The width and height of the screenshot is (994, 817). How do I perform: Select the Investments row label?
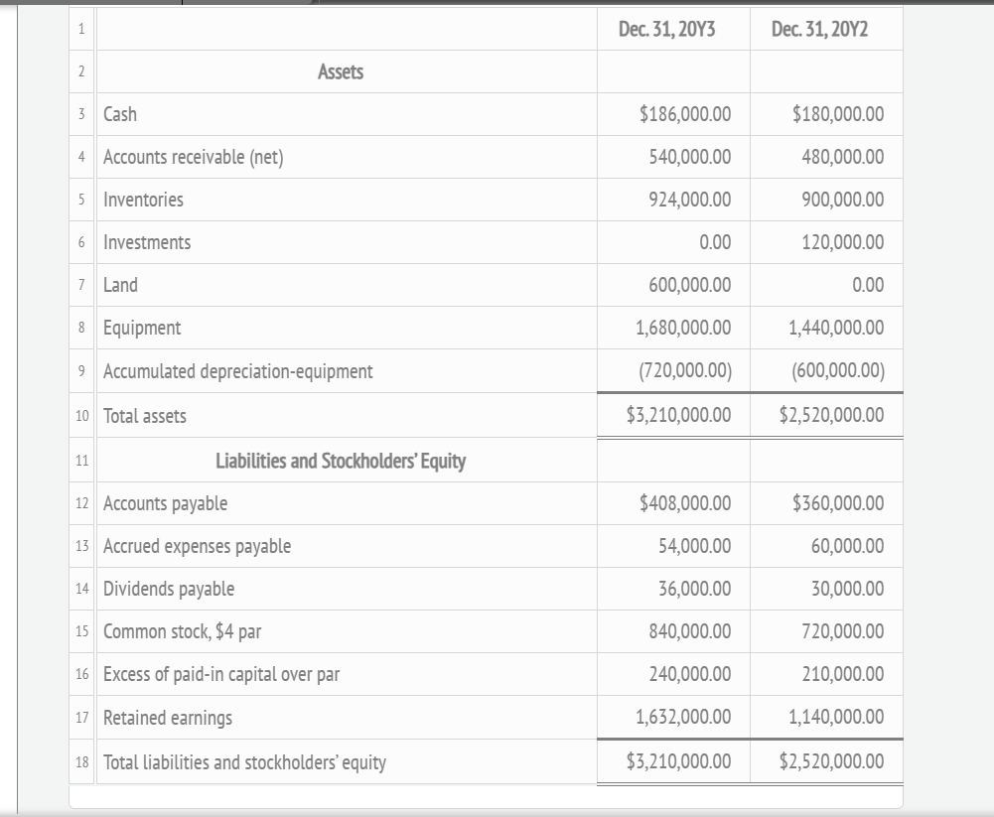pyautogui.click(x=147, y=242)
